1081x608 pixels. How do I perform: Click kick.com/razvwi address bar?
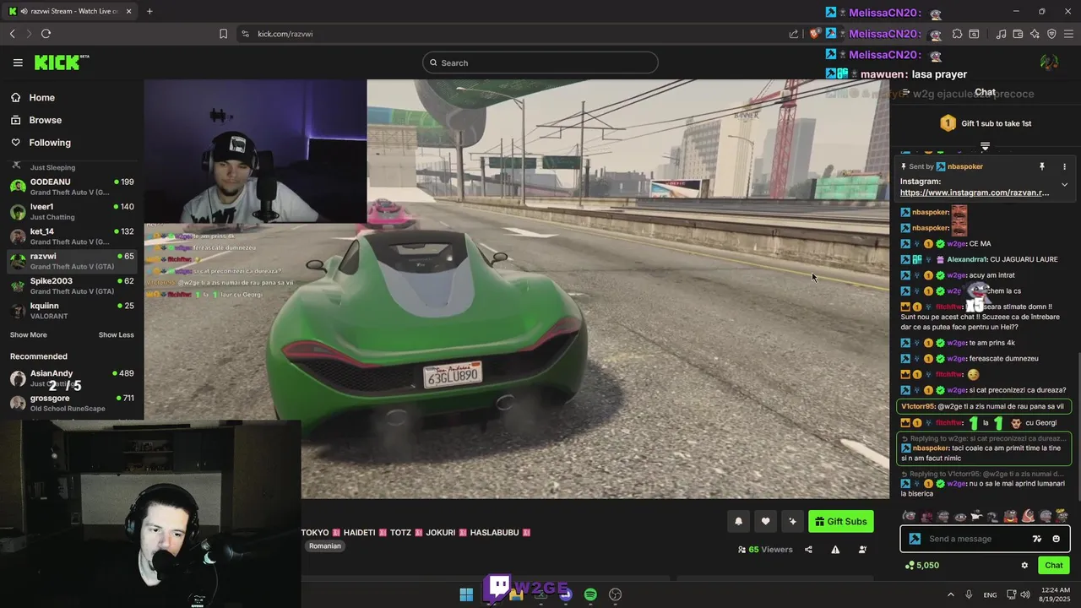click(x=285, y=34)
